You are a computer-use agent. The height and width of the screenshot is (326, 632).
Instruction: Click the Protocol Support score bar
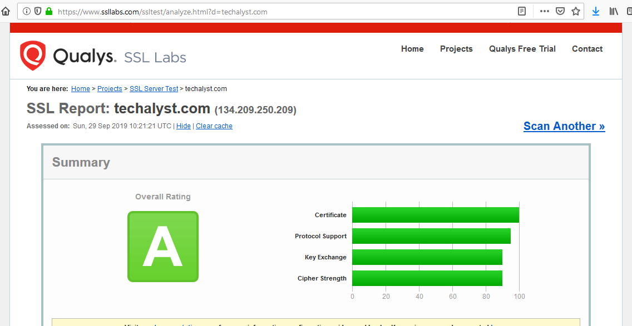(x=431, y=236)
